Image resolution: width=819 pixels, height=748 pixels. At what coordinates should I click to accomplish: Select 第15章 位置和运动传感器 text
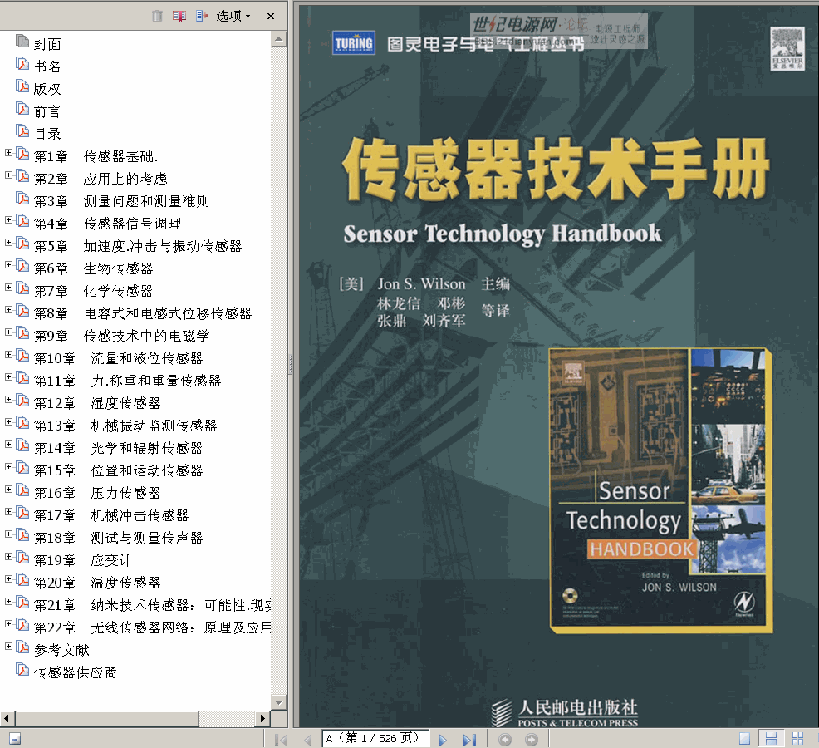click(119, 470)
